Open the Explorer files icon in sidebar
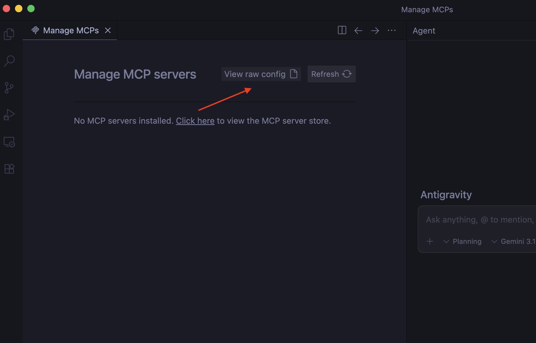The image size is (536, 343). click(9, 34)
